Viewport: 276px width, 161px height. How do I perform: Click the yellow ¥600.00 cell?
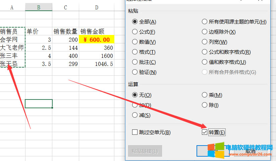(97, 39)
